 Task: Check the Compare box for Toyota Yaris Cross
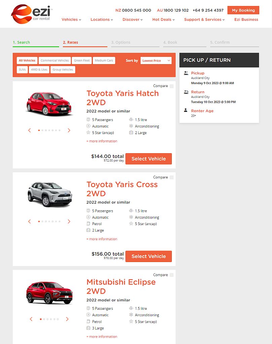tap(171, 177)
